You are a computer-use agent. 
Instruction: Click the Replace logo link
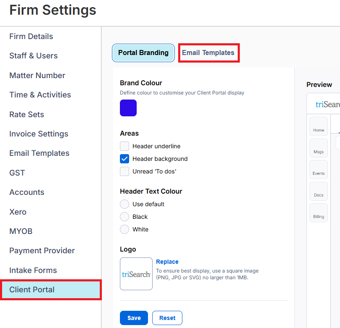[167, 262]
